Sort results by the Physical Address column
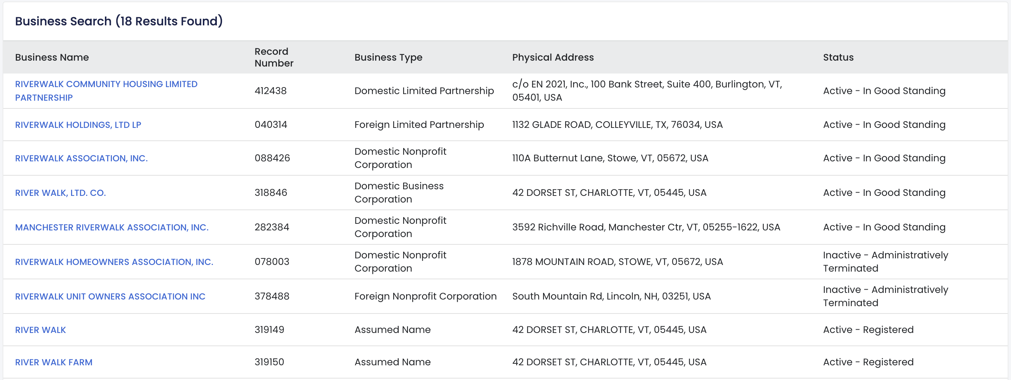This screenshot has height=380, width=1011. click(553, 57)
